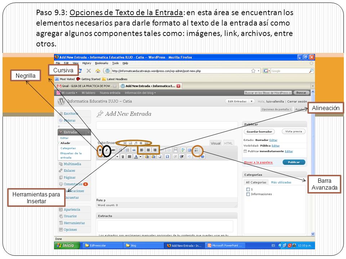
Task: Open text color picker arrow
Action: pos(141,156)
